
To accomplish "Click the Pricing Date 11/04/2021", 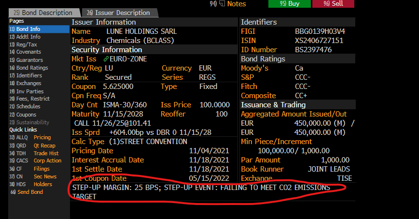I will point(209,151).
